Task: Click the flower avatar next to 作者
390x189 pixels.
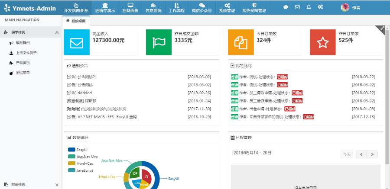Action: click(345, 7)
